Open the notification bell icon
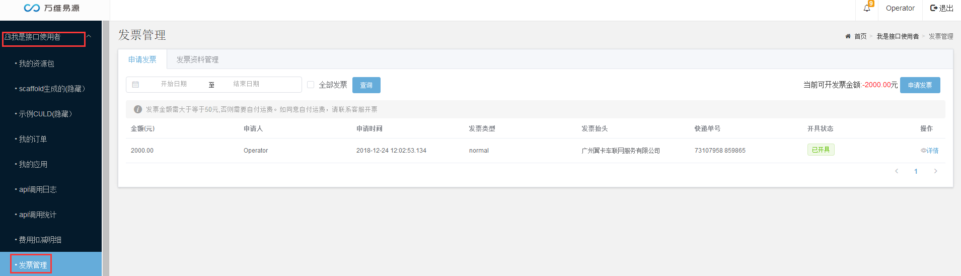Viewport: 961px width, 276px height. [x=866, y=8]
